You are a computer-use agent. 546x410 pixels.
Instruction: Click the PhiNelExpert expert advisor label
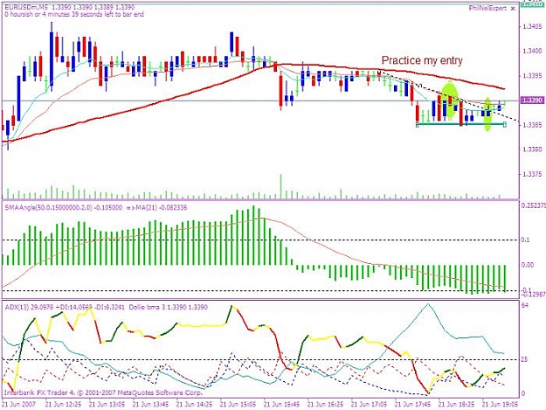[x=487, y=9]
